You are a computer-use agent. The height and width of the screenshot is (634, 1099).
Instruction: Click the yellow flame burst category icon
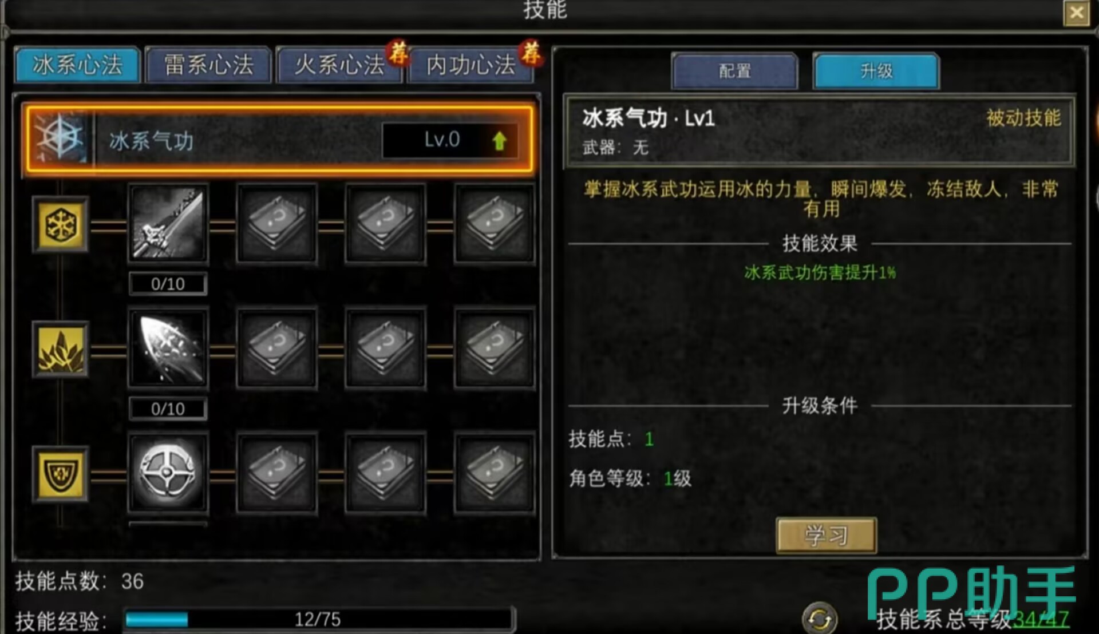[x=60, y=349]
